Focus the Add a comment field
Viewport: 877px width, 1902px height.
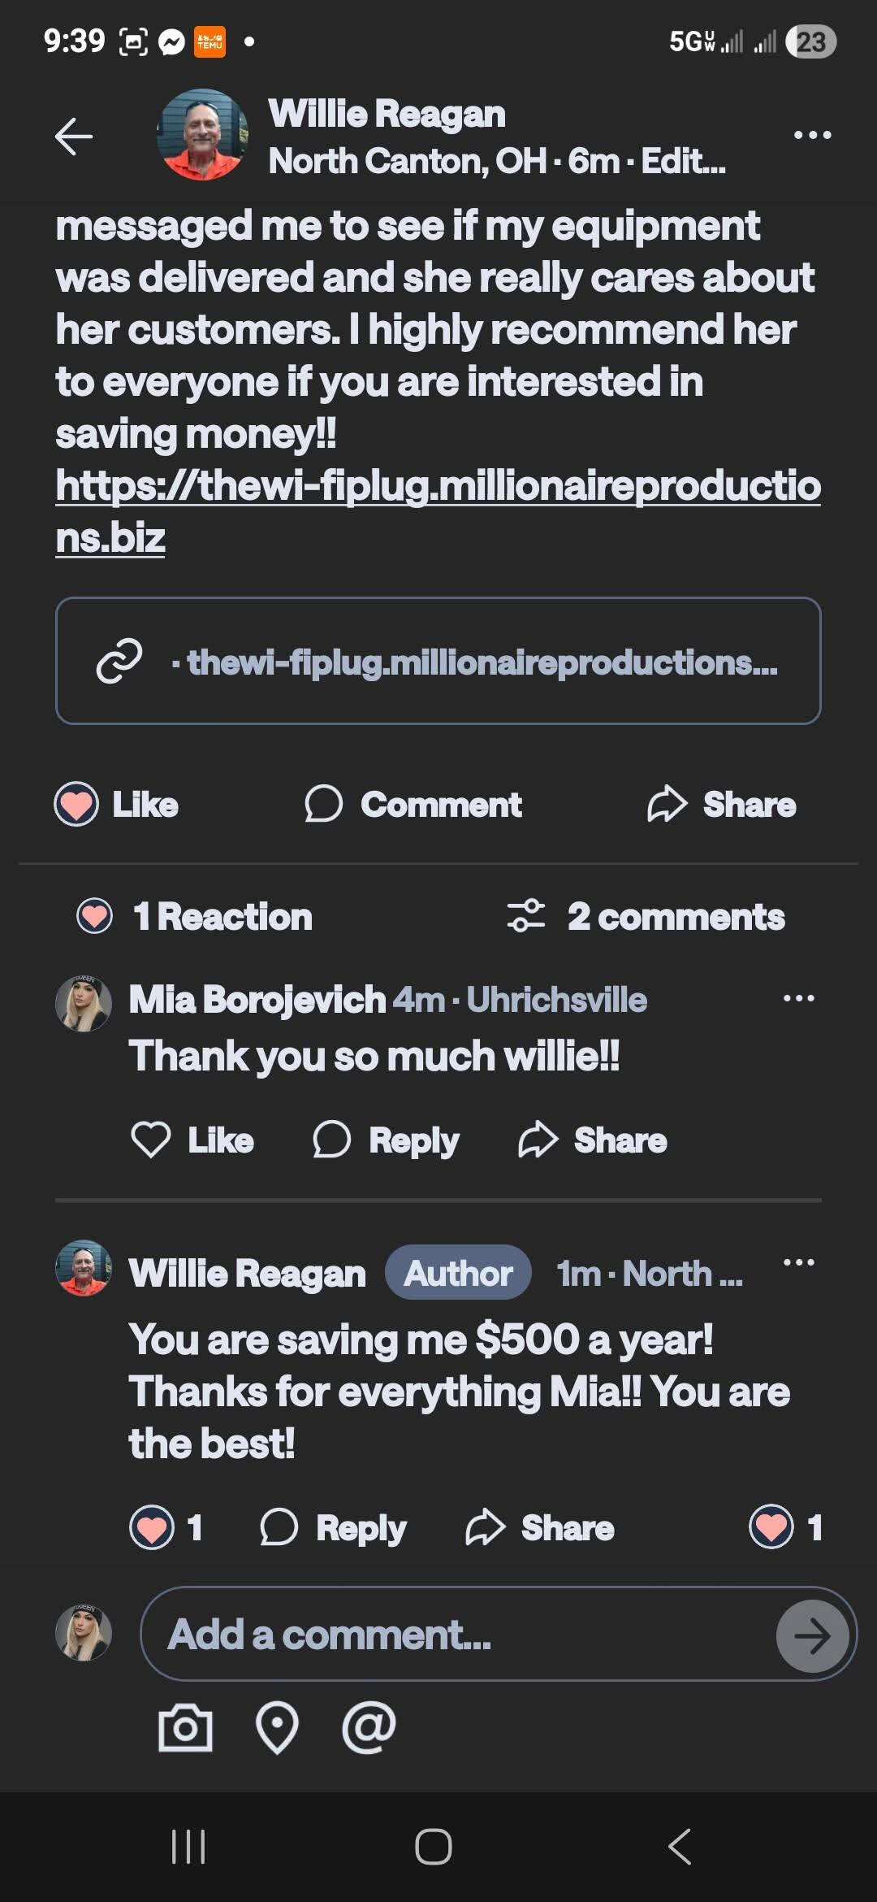pyautogui.click(x=455, y=1635)
